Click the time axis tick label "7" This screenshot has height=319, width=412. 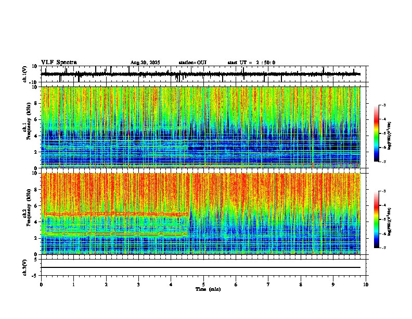[x=268, y=285]
